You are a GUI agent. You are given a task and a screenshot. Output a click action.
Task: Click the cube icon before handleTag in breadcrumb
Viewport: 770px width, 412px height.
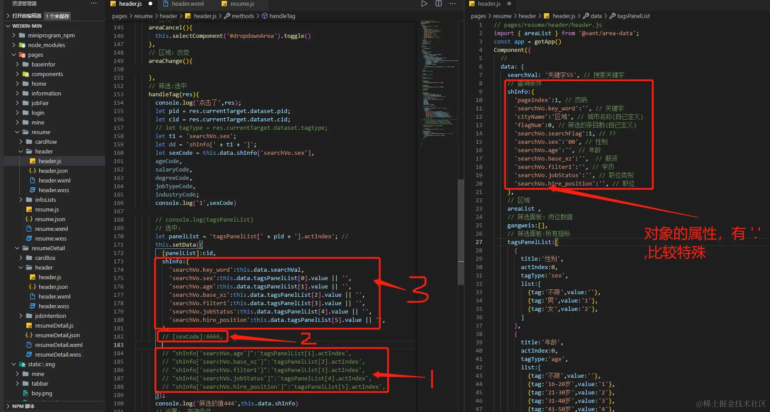[x=265, y=16]
